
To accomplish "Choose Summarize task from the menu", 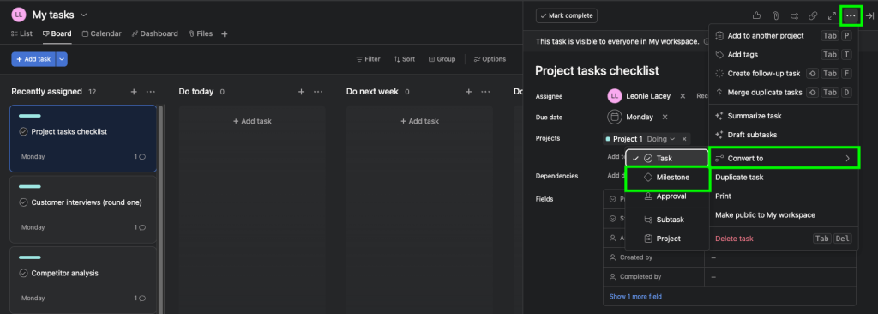I will (784, 116).
